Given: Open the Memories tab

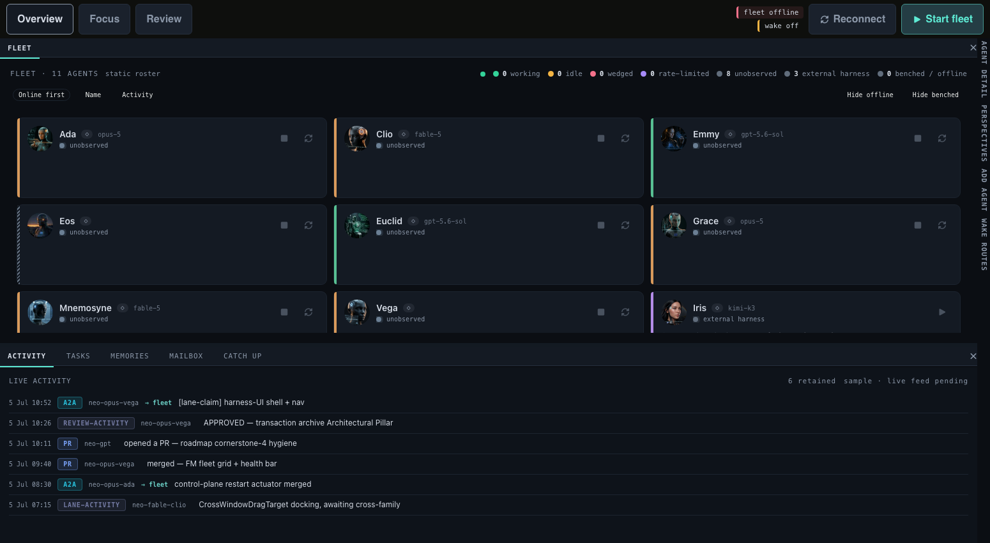Looking at the screenshot, I should [x=130, y=356].
